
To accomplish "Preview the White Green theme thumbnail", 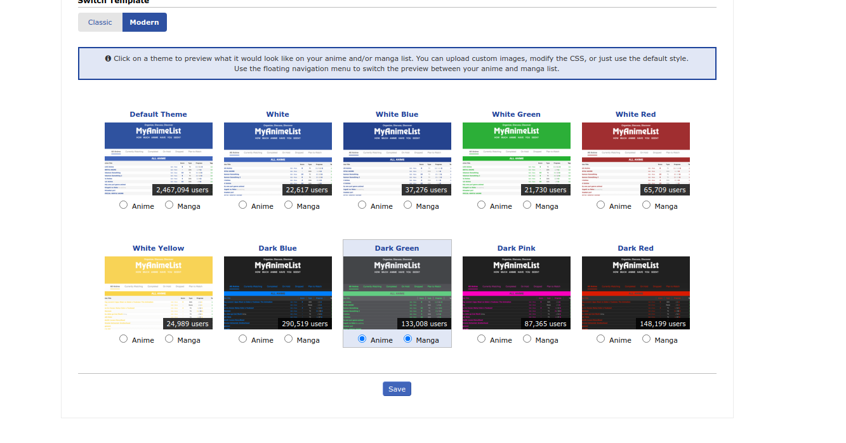I will [517, 159].
